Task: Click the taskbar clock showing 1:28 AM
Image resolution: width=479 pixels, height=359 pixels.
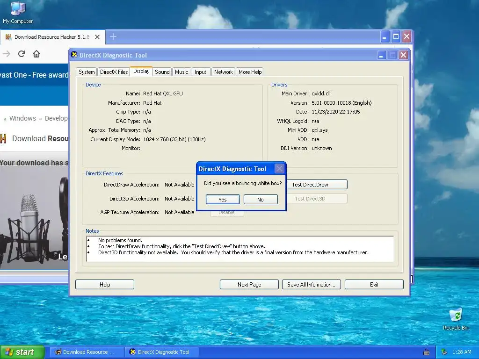Action: (x=462, y=352)
